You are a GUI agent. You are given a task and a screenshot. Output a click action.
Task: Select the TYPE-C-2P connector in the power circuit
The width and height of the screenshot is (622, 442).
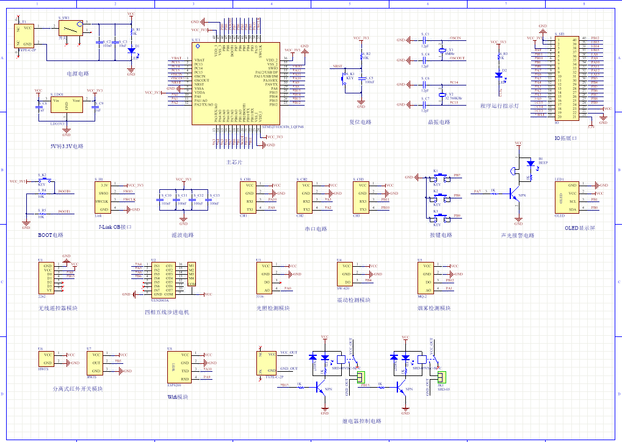point(26,35)
